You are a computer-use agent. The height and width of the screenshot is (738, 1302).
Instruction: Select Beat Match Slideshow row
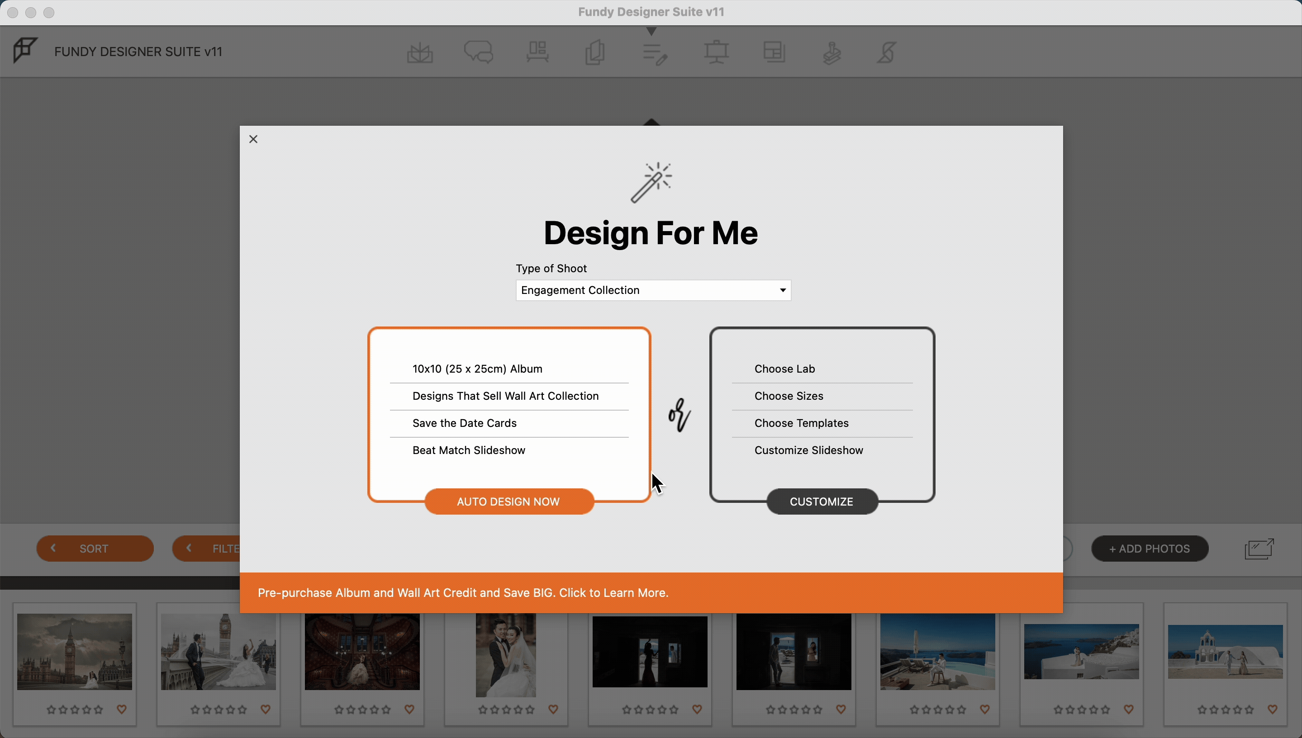pos(509,450)
